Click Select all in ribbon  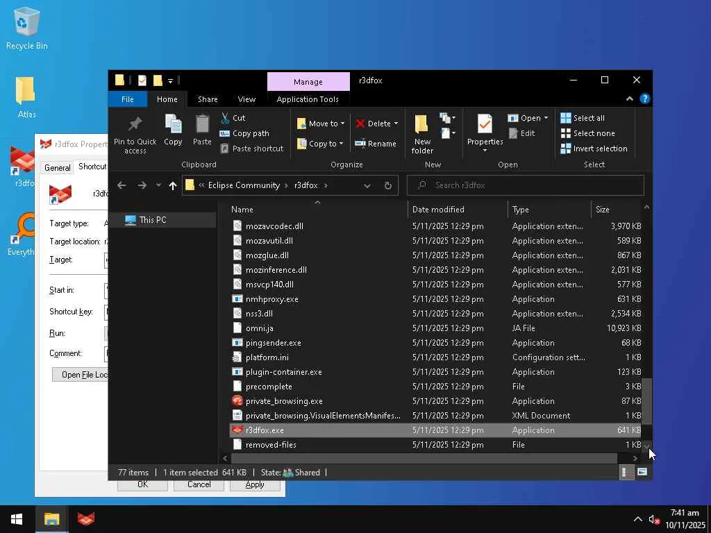tap(583, 118)
